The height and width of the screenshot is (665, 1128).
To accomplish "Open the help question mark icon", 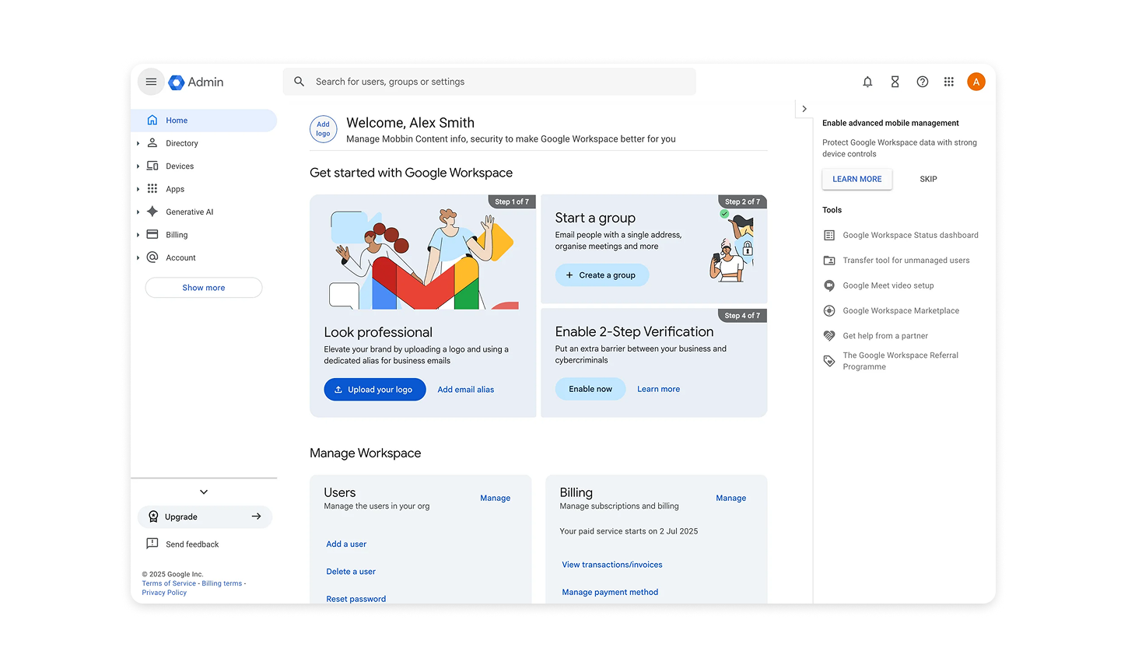I will pyautogui.click(x=922, y=82).
